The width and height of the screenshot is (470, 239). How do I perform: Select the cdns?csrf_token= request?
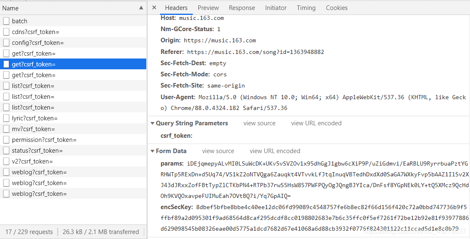pyautogui.click(x=73, y=32)
